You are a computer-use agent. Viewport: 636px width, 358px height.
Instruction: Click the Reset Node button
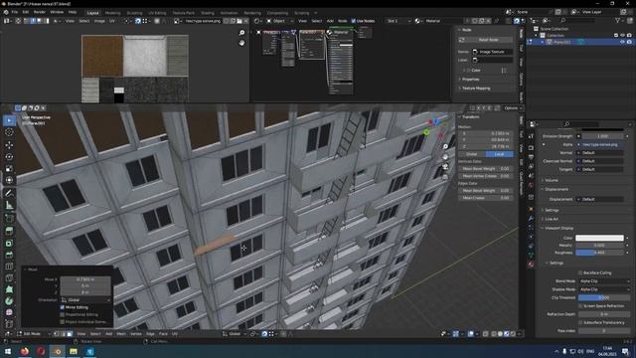486,40
